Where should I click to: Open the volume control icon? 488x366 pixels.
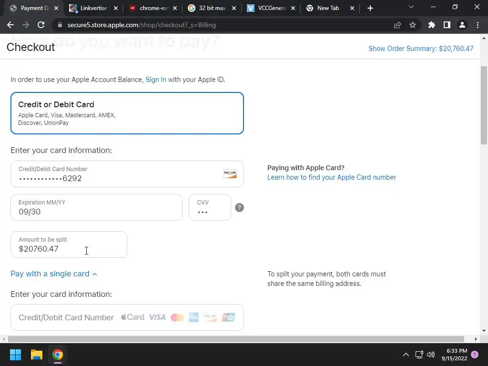point(431,355)
